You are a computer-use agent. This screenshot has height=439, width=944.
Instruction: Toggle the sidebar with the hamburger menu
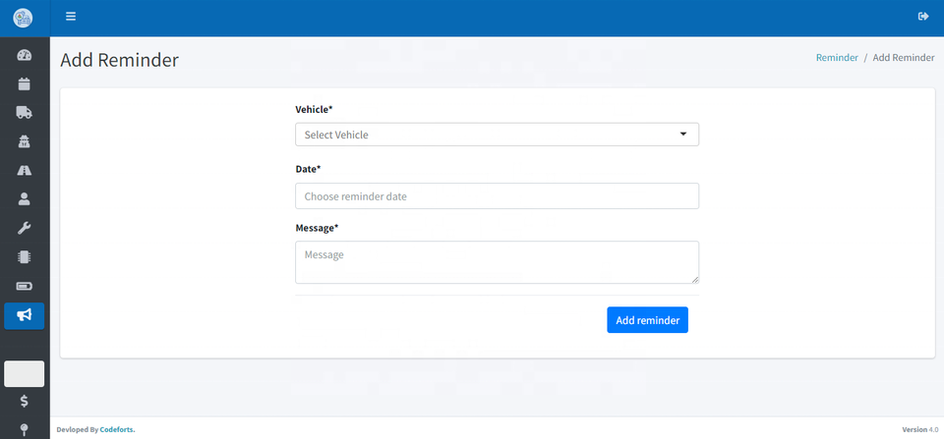coord(71,17)
